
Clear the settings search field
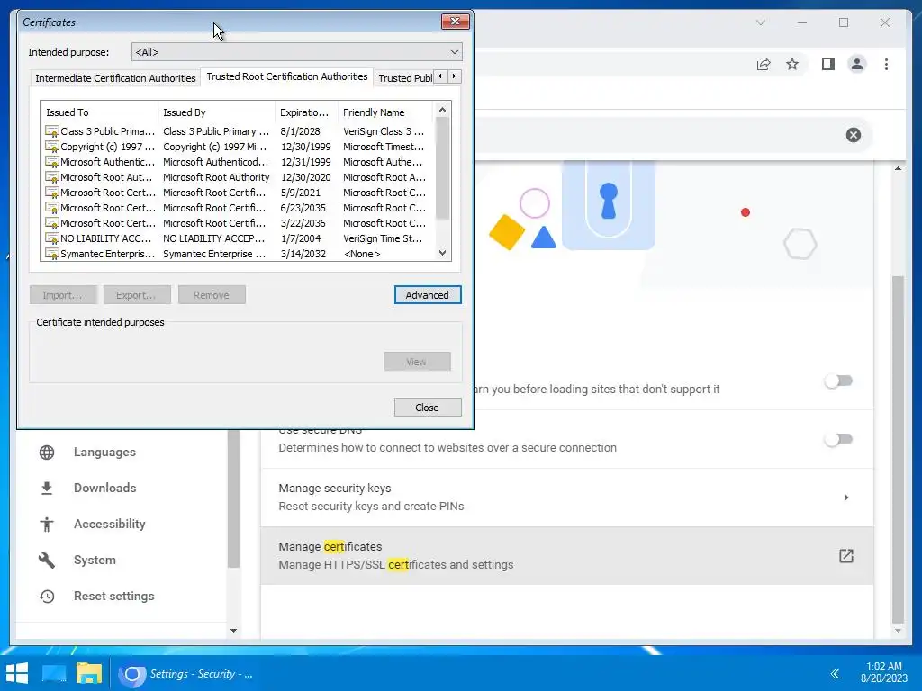tap(854, 135)
